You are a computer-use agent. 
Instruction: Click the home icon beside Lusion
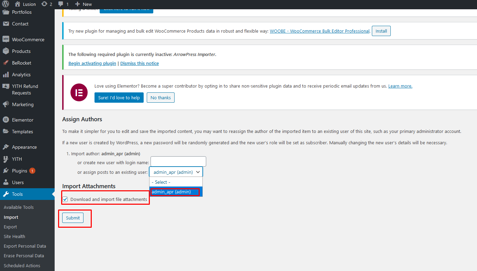click(18, 4)
